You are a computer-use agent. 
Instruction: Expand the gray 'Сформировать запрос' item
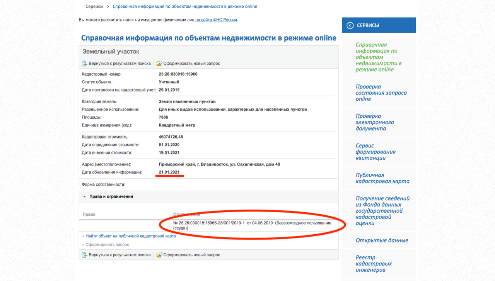tap(107, 245)
